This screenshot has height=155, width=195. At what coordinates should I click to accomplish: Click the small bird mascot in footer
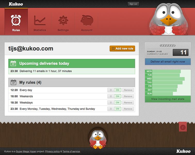tap(98, 139)
